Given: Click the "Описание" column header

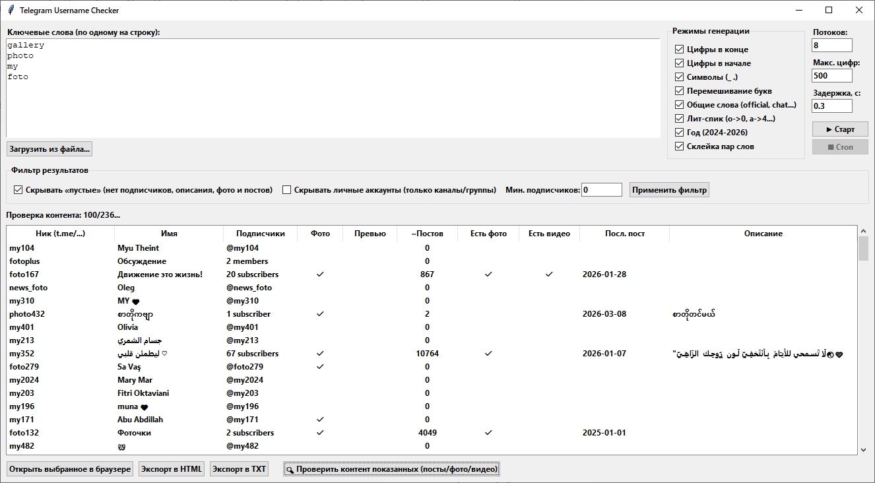Looking at the screenshot, I should click(763, 234).
